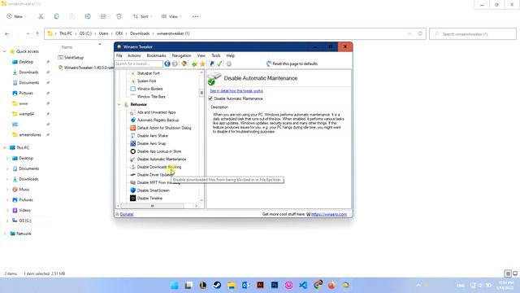Click the Delete trash icon in Explorer toolbar
The image size is (520, 293).
tap(119, 16)
